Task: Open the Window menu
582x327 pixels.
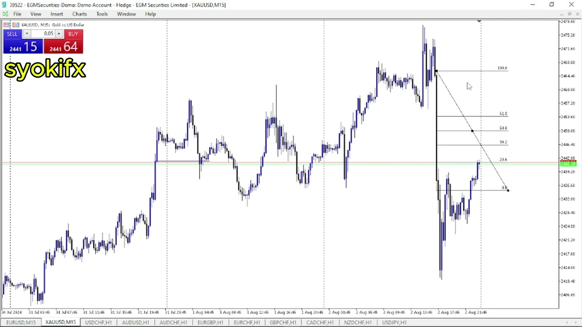Action: 126,14
